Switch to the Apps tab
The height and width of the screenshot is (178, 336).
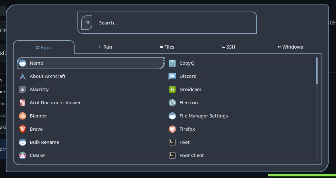pos(44,47)
